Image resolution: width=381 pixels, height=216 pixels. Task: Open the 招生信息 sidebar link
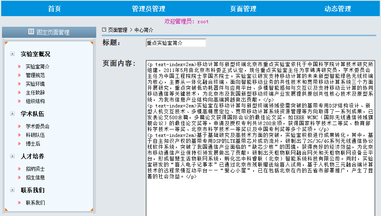pos(35,177)
